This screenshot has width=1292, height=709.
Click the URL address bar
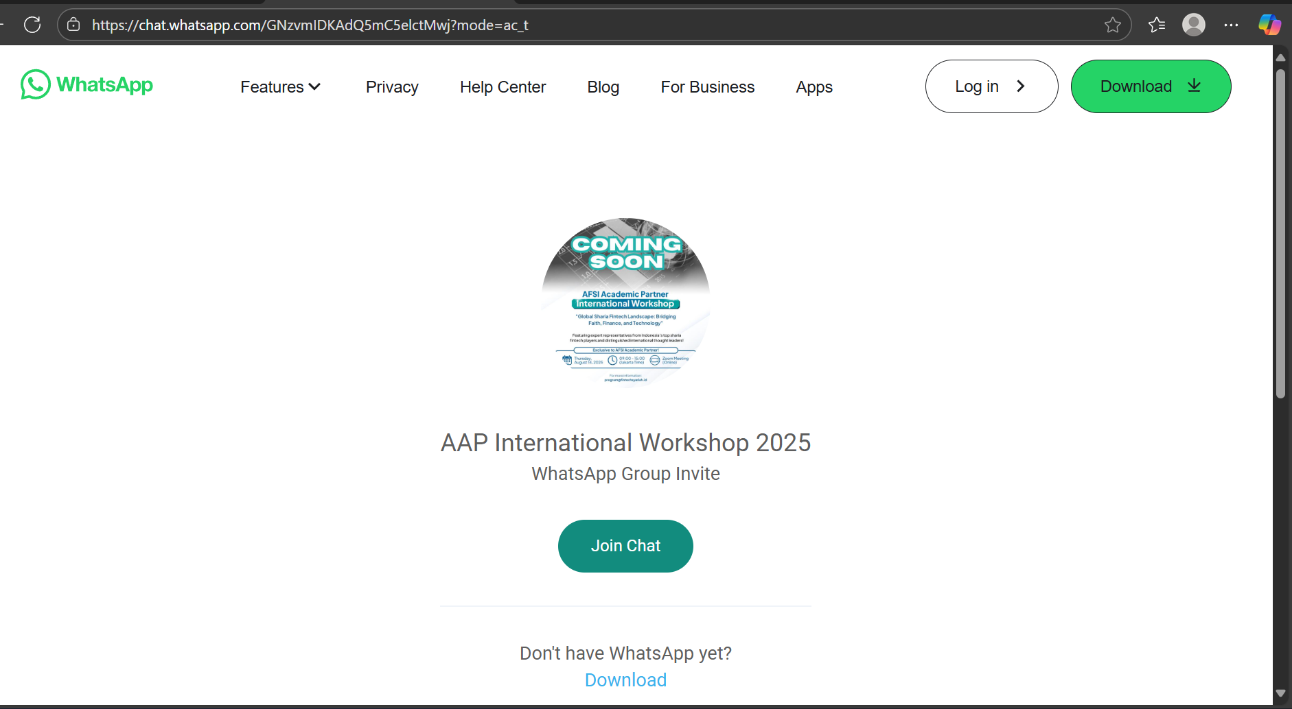click(x=584, y=25)
